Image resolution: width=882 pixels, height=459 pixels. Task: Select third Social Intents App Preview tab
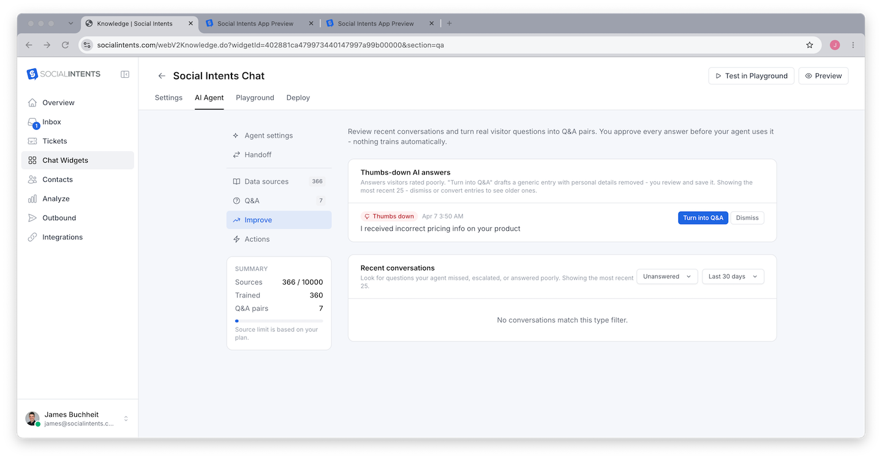[x=380, y=23]
